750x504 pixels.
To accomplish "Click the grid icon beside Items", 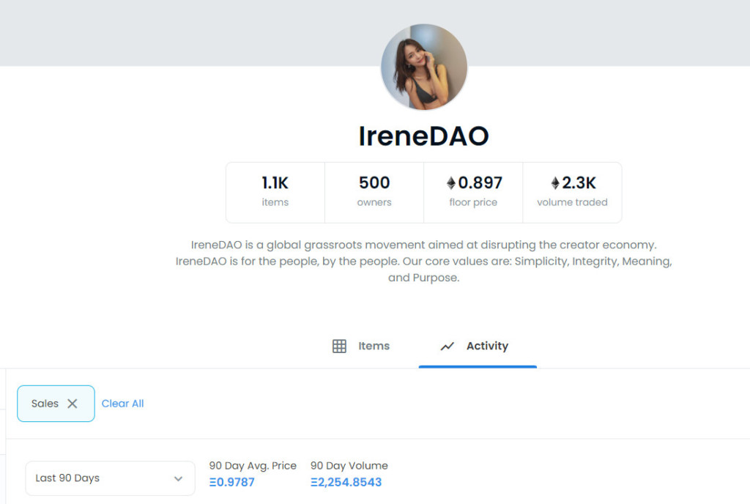I will 339,346.
